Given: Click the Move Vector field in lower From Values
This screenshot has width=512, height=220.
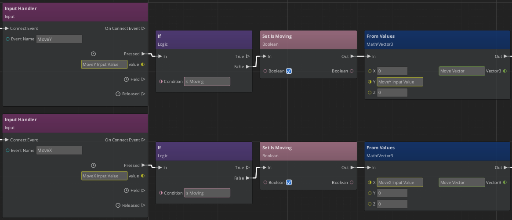Looking at the screenshot, I should [461, 182].
